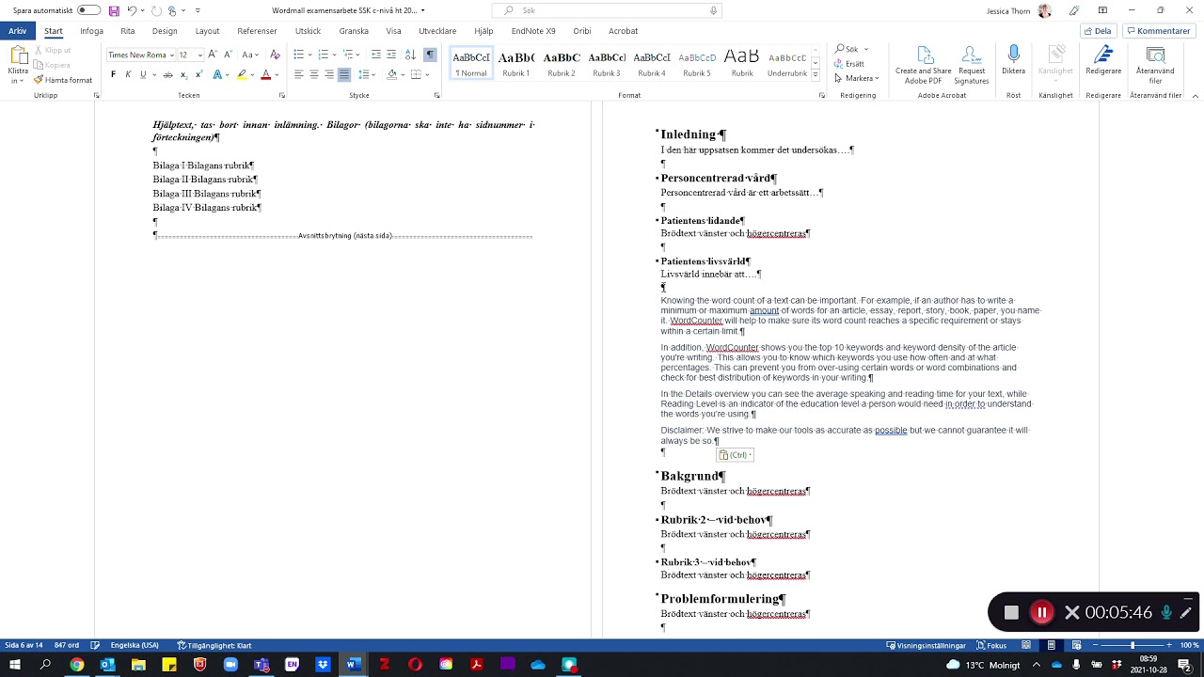Toggle subscript x₂ formatting
The width and height of the screenshot is (1204, 677).
coord(184,74)
